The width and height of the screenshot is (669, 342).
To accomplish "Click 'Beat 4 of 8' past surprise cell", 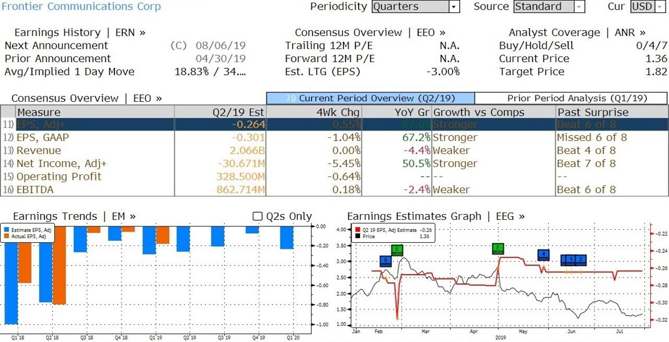I will (x=586, y=151).
